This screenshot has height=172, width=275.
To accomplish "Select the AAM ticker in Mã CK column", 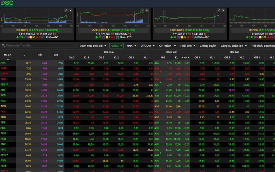I will pos(3,68).
